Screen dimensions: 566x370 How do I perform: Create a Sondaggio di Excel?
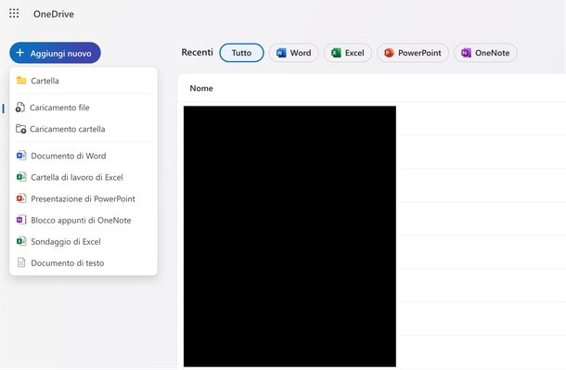pyautogui.click(x=84, y=242)
